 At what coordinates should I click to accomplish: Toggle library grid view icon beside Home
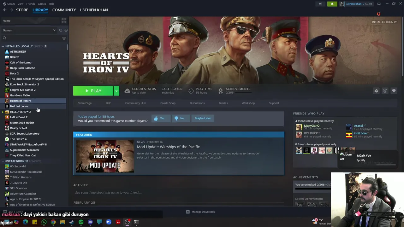pos(64,20)
